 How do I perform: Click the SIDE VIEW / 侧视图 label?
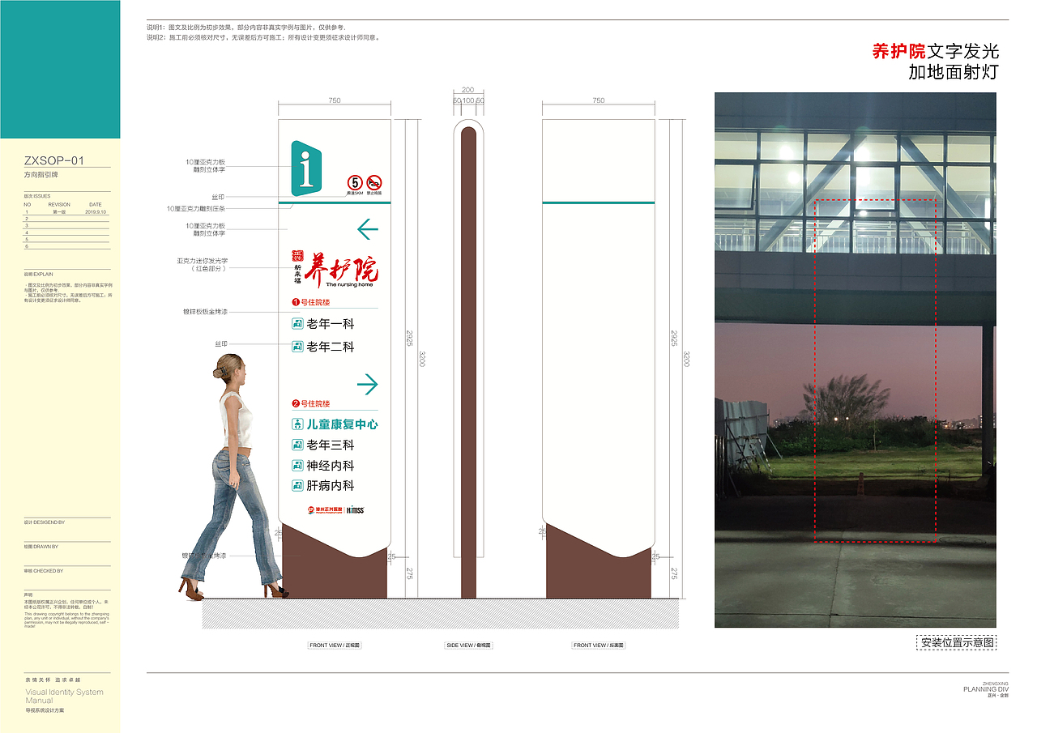click(x=469, y=646)
